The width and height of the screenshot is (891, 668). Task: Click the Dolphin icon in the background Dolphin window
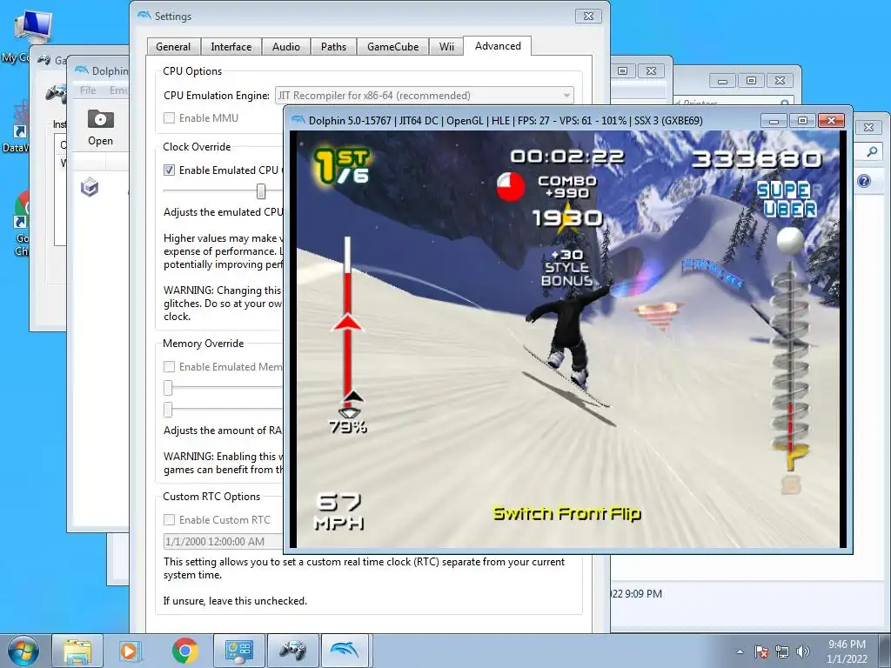tap(82, 70)
